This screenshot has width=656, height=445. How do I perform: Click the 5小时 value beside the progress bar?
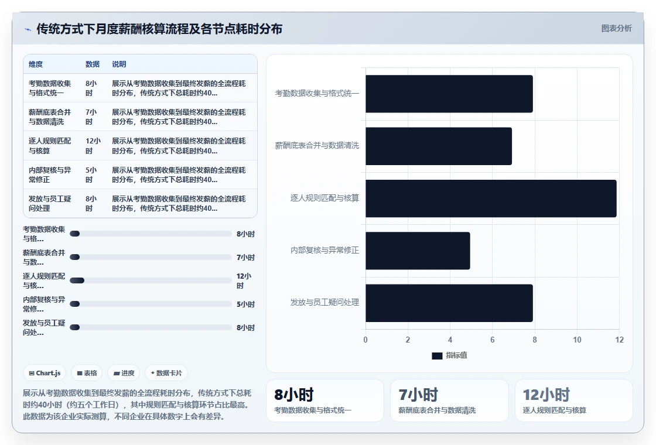[x=245, y=304]
